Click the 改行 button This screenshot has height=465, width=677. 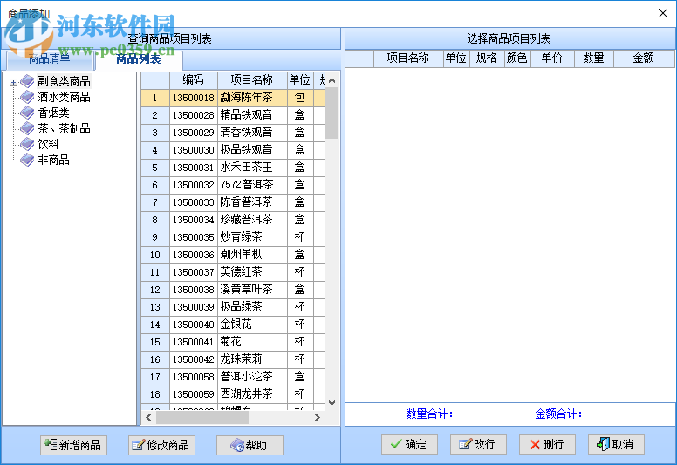tap(478, 444)
